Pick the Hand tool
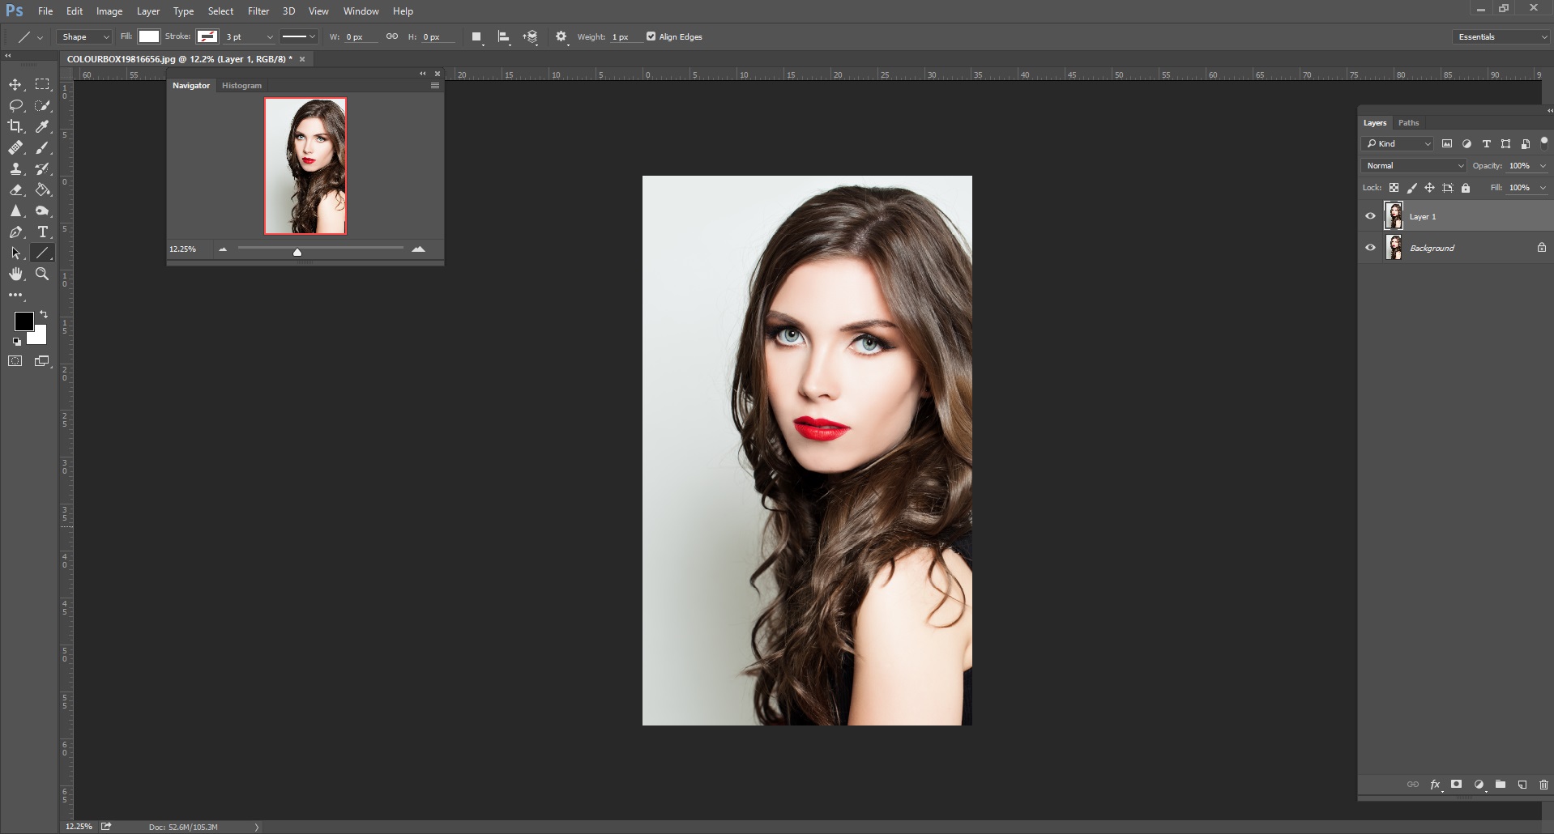This screenshot has height=834, width=1554. 15,274
